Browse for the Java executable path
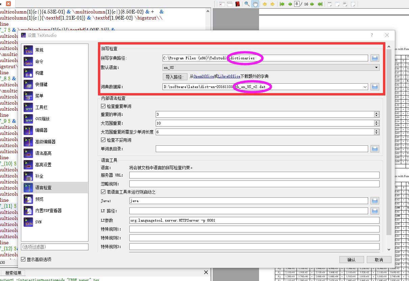Viewport: 409px width, 281px height. (x=375, y=201)
